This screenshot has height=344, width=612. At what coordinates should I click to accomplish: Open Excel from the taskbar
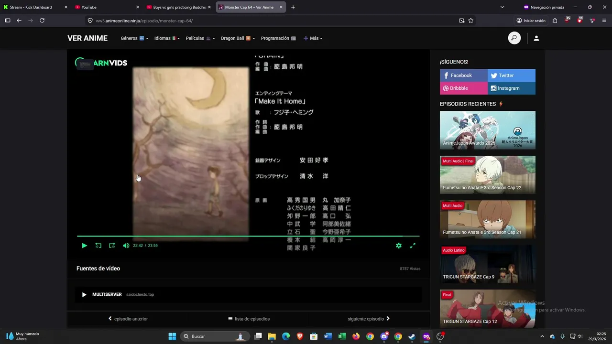click(x=342, y=336)
